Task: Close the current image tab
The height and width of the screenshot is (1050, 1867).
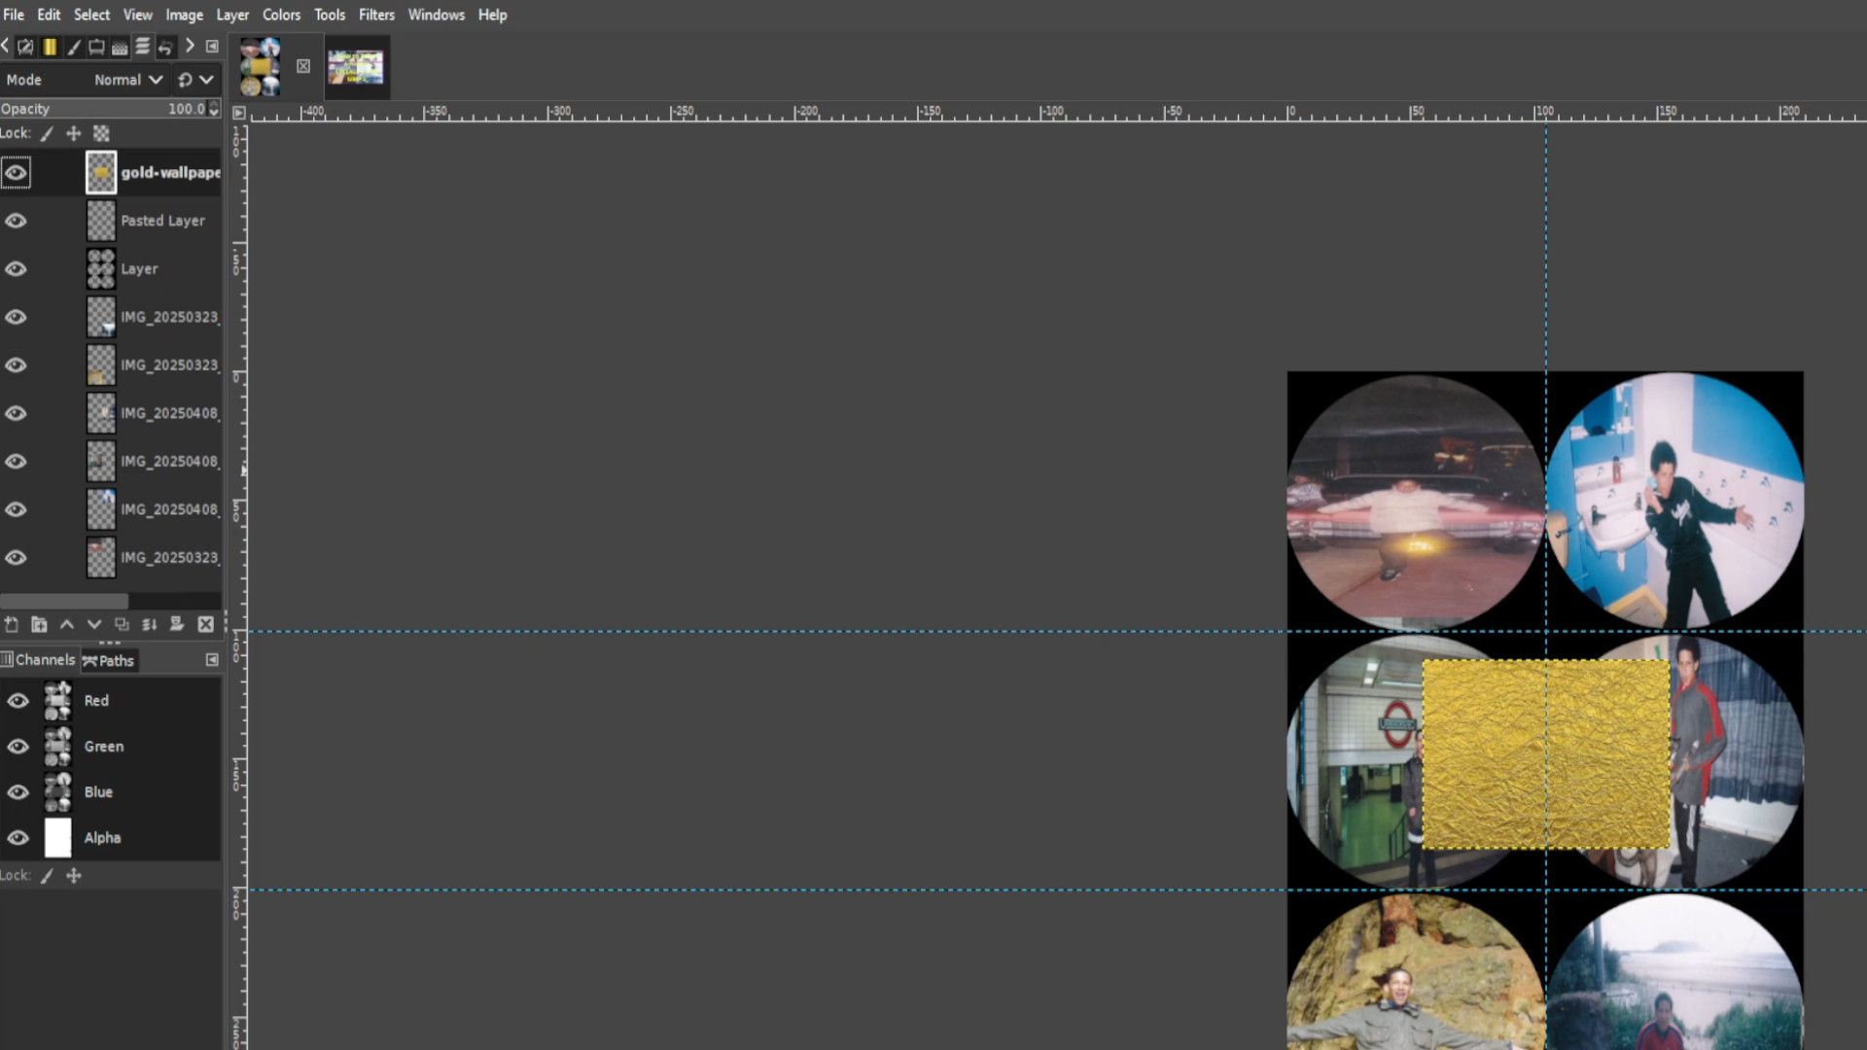Action: (x=303, y=66)
